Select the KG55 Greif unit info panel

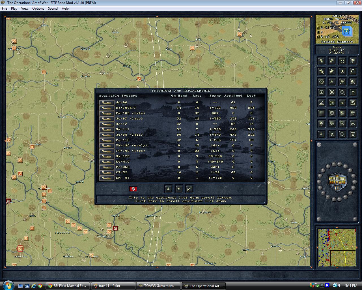tap(337, 29)
